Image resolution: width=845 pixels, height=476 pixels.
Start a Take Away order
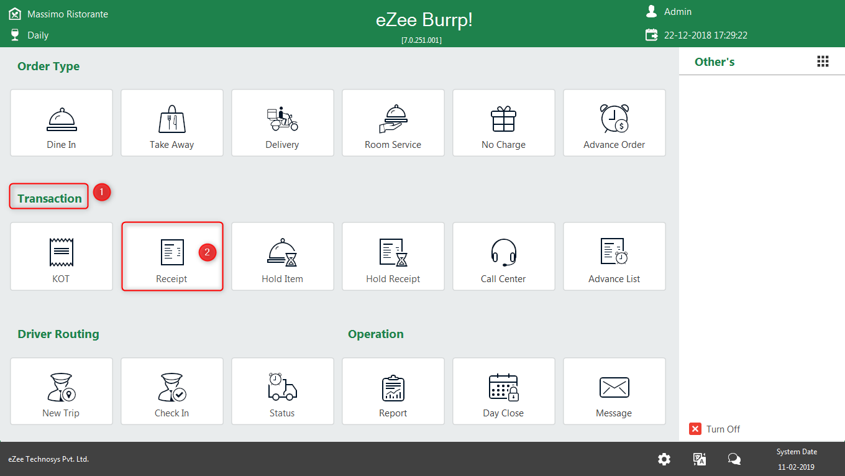pos(172,122)
